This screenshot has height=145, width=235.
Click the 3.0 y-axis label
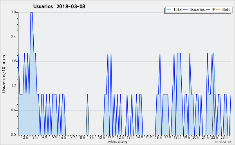[13, 12]
